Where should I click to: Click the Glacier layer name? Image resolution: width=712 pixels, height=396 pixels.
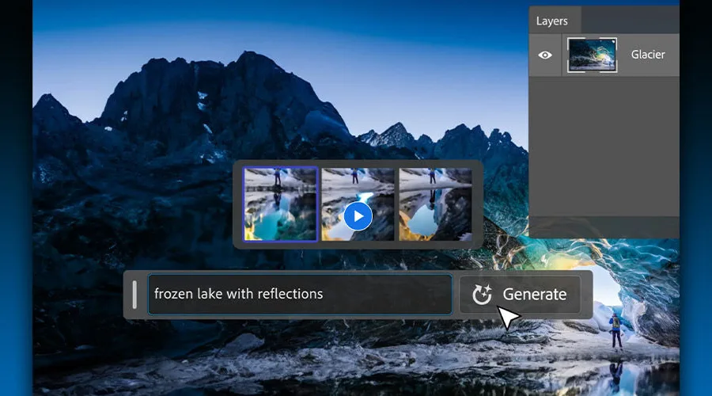[647, 55]
